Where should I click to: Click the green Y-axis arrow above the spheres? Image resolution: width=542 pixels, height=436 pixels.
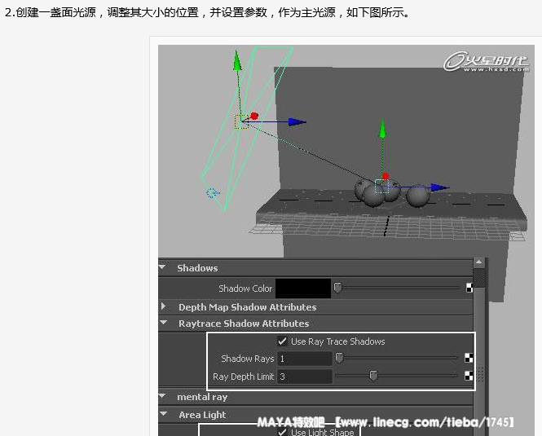(x=382, y=130)
